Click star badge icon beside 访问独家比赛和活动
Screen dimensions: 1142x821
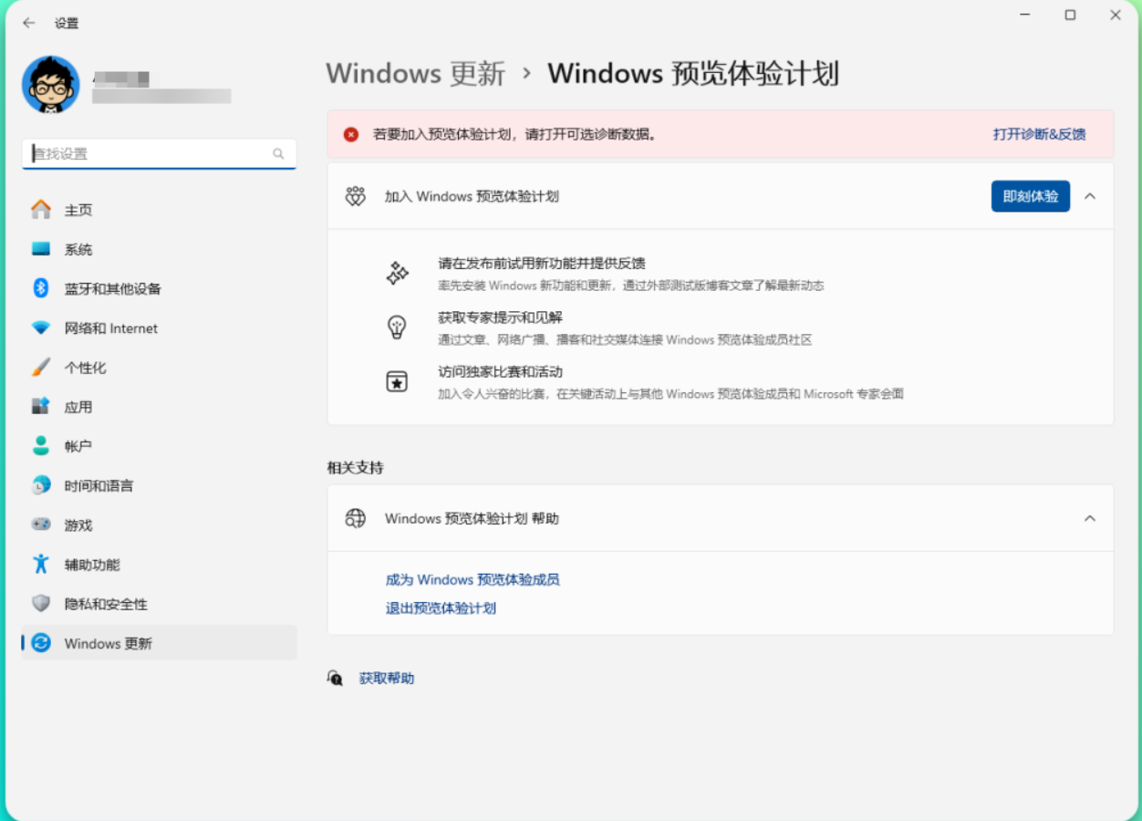pyautogui.click(x=397, y=382)
